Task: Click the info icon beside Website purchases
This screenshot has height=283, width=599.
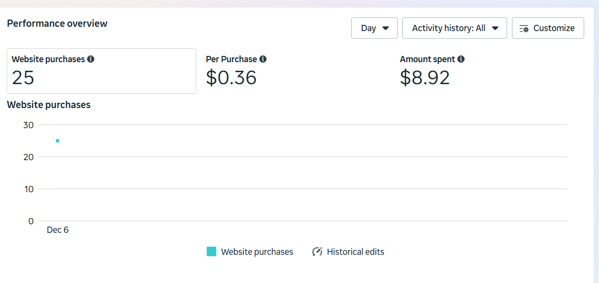Action: point(91,59)
